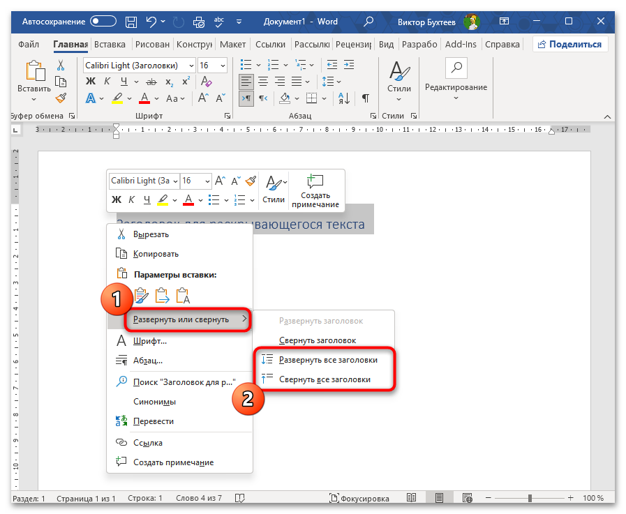Viewport: 626px width, 514px height.
Task: Switch to the Вставка ribbon tab
Action: (110, 44)
